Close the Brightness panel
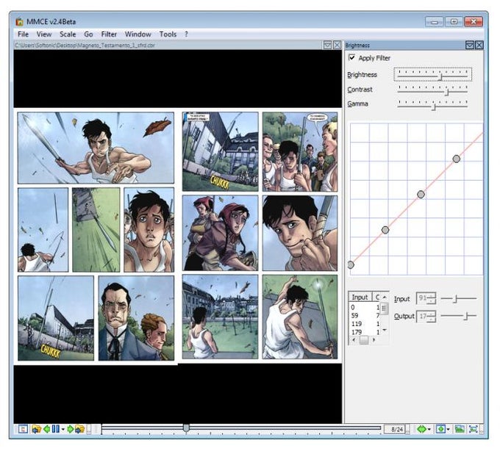500x451 pixels. (x=479, y=46)
